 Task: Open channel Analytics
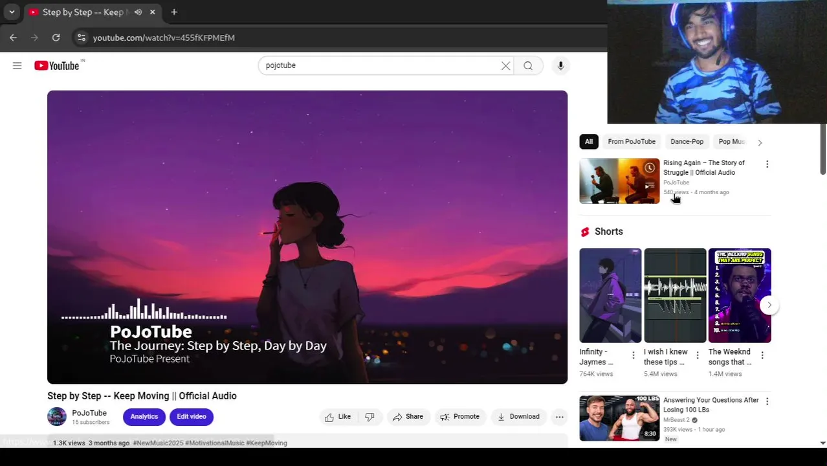tap(144, 417)
